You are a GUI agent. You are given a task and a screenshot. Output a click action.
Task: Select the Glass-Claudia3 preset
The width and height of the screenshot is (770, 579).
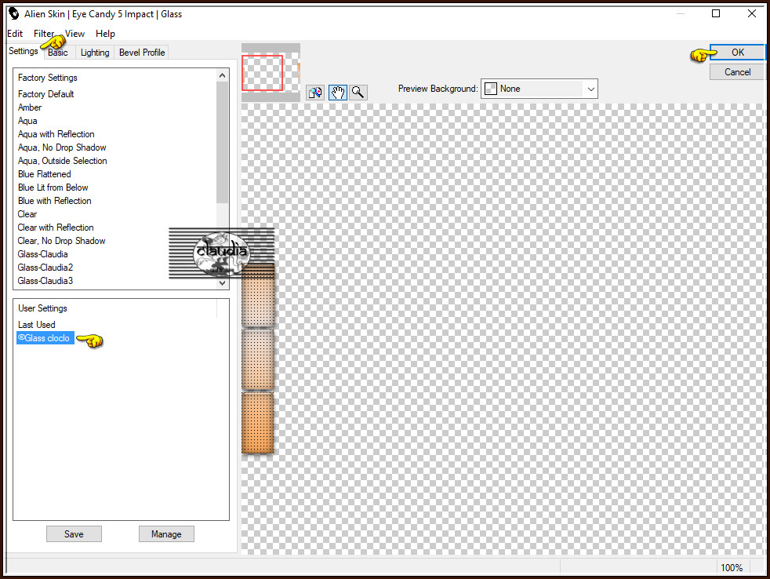click(45, 280)
